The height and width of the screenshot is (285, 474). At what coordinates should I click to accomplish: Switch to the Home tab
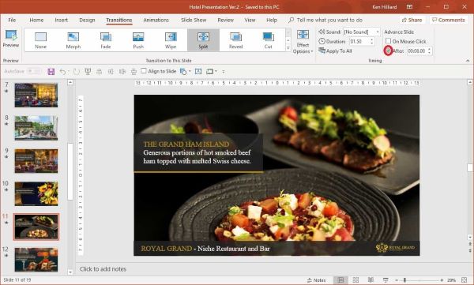pyautogui.click(x=36, y=20)
